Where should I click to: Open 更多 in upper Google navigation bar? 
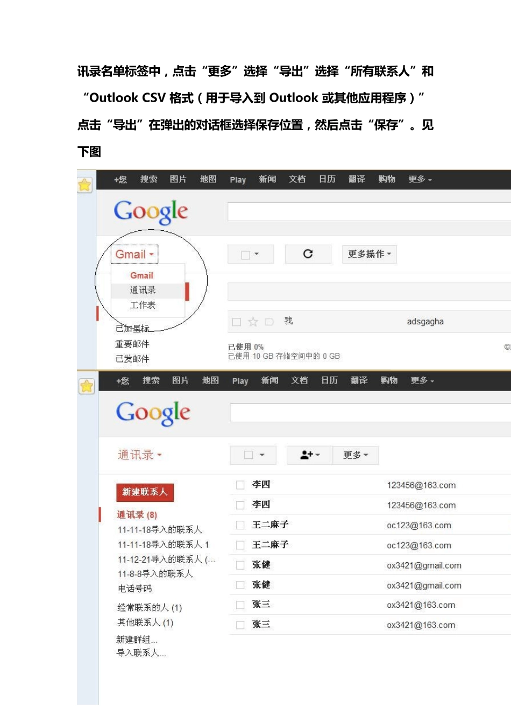click(420, 180)
